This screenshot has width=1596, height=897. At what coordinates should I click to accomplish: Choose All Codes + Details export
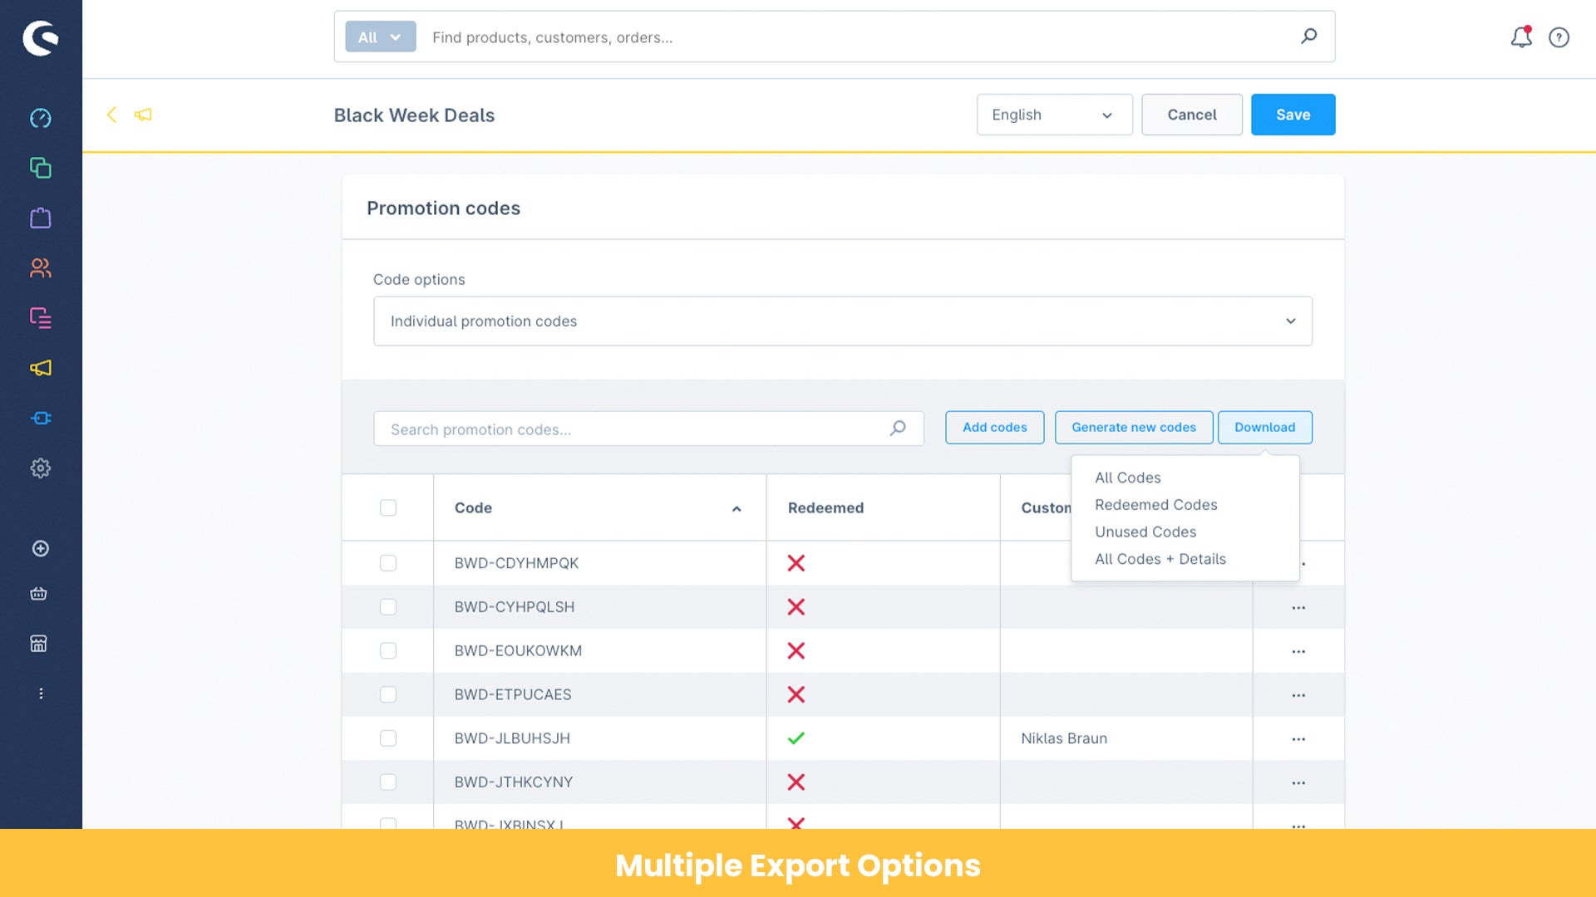pos(1160,559)
